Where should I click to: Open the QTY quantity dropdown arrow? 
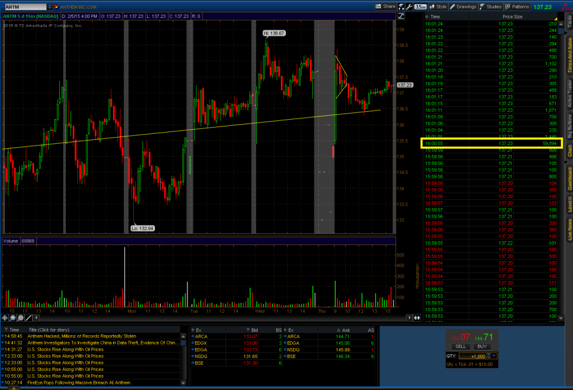pos(494,356)
